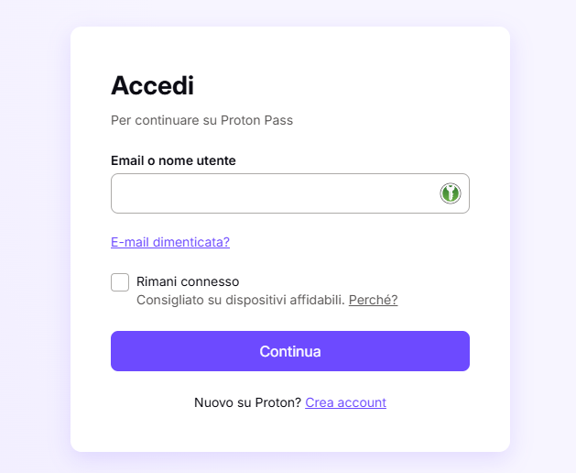
Task: Open the green autofill icon beside username box
Action: pyautogui.click(x=450, y=193)
